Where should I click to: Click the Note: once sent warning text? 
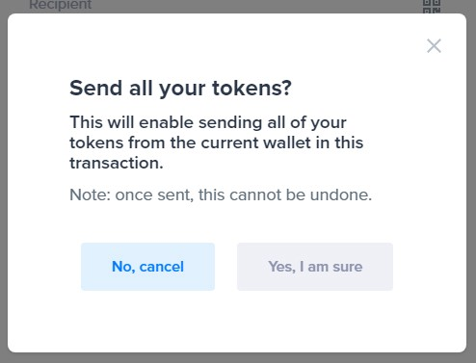point(221,194)
